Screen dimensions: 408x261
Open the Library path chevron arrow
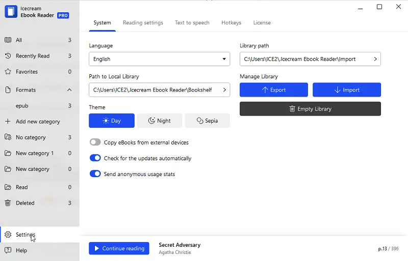click(x=375, y=59)
